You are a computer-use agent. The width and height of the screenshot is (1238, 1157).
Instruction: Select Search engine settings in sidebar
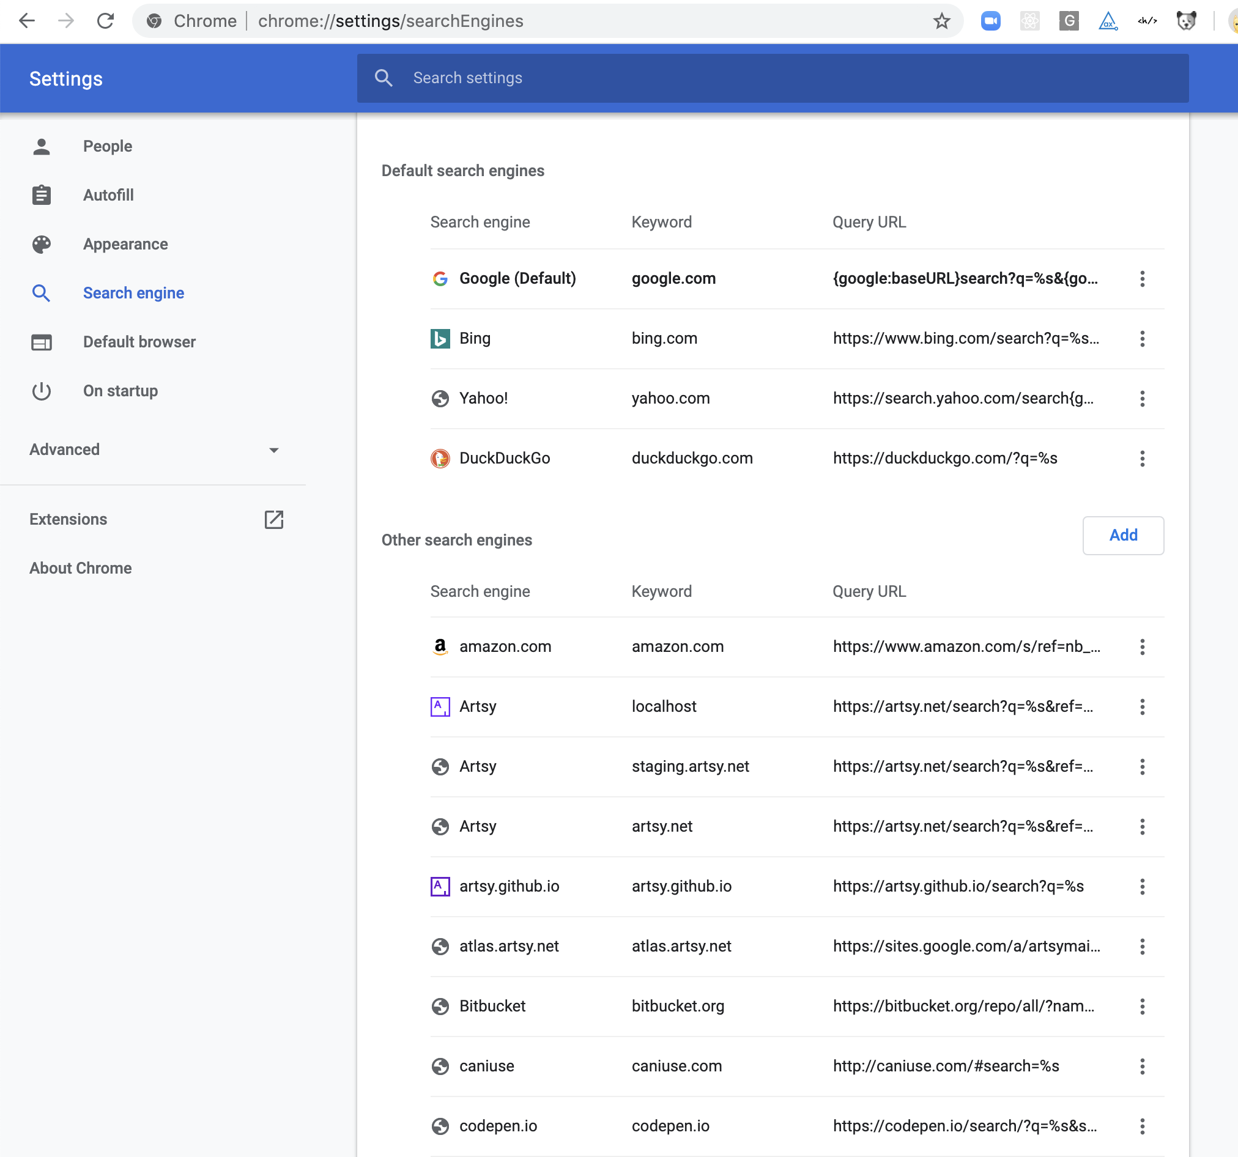133,292
